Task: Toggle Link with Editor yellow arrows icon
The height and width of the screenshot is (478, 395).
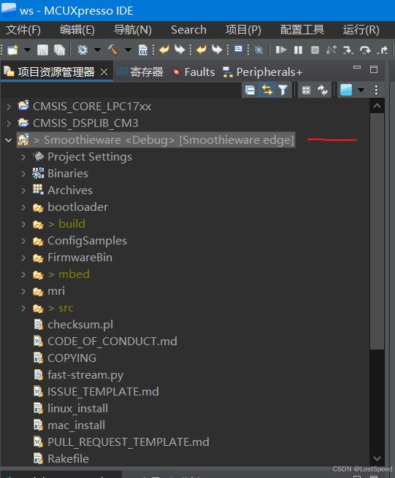Action: tap(267, 90)
